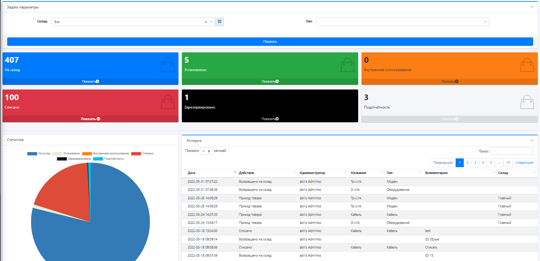This screenshot has height=261, width=540.
Task: Click the bag icon on Списано card
Action: click(168, 102)
